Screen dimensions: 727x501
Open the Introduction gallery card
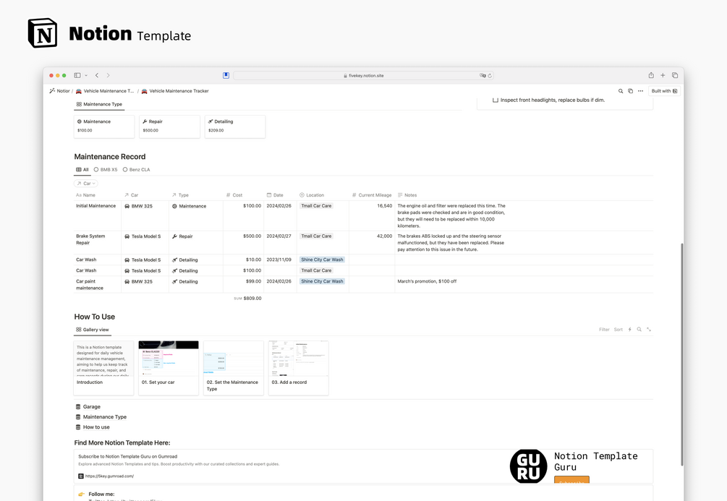(104, 368)
